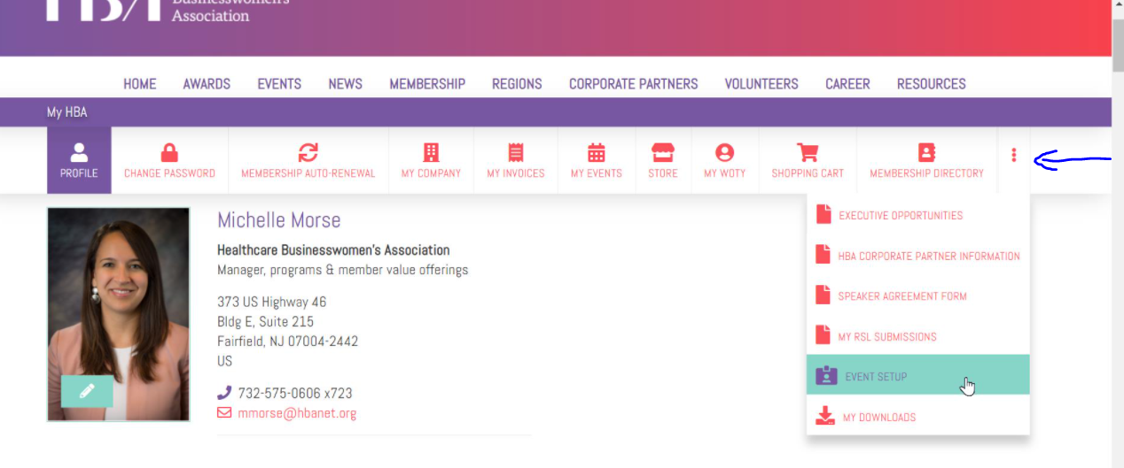
Task: Click the My WOTY user circle icon
Action: click(725, 152)
